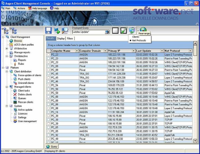Open the Last Update column filter dropdown

coord(162,51)
